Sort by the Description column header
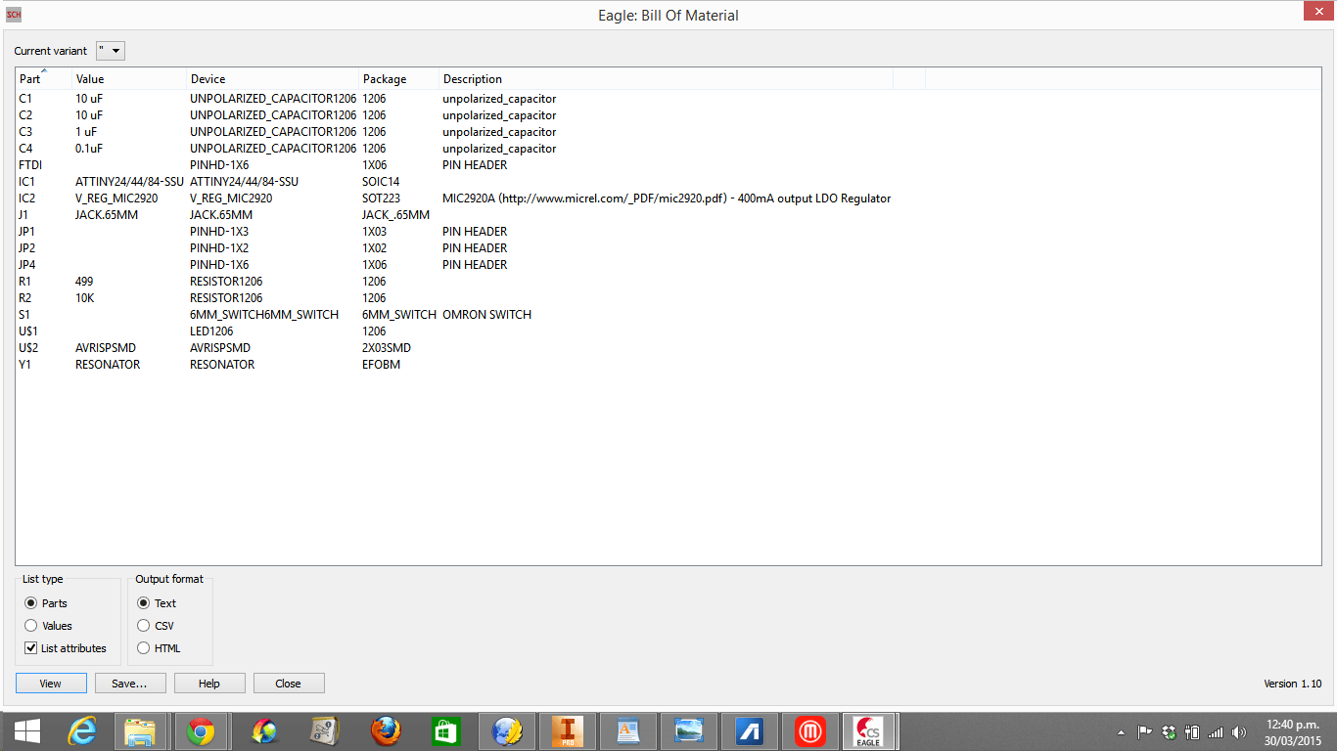This screenshot has height=751, width=1337. [666, 79]
